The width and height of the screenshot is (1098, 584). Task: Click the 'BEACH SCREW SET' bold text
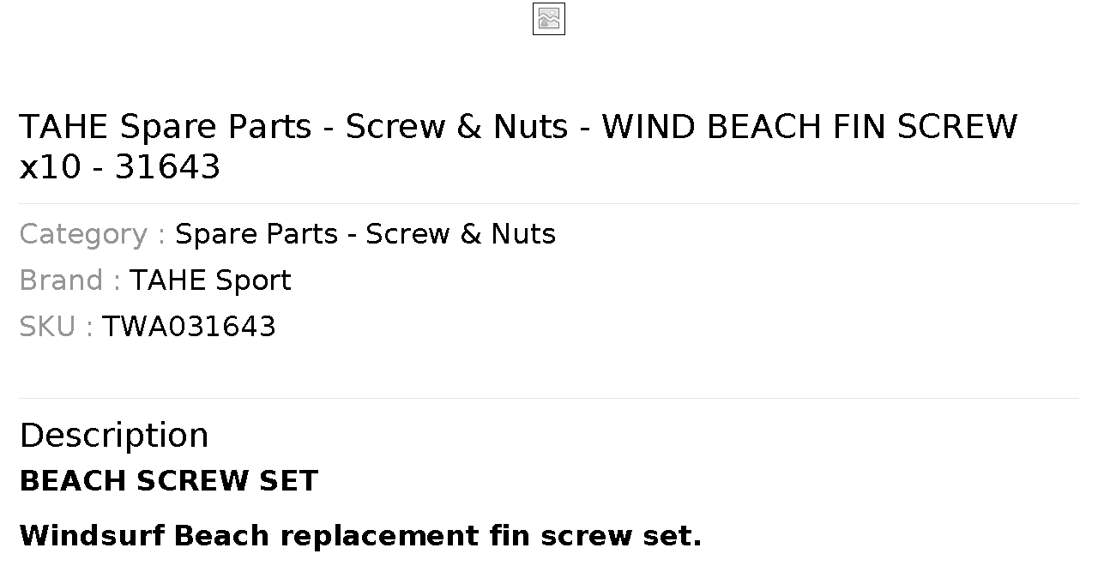point(169,481)
